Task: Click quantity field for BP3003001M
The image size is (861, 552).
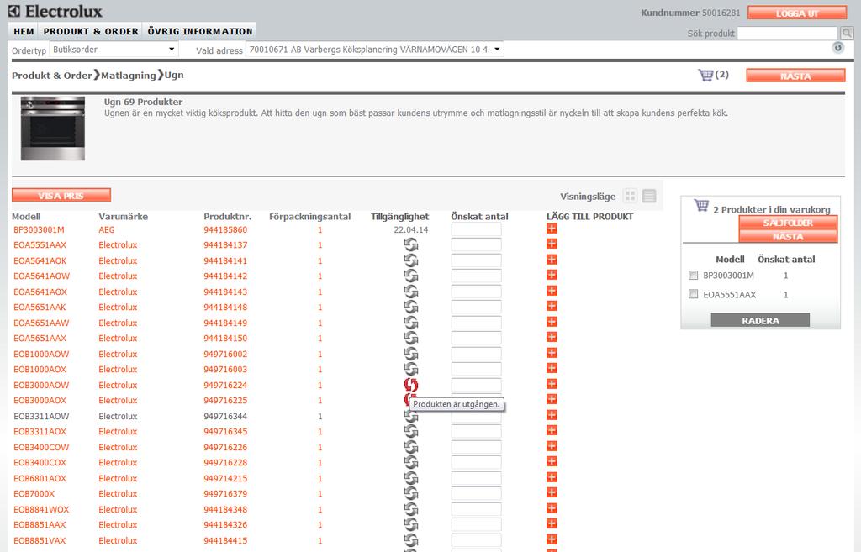Action: (x=476, y=229)
